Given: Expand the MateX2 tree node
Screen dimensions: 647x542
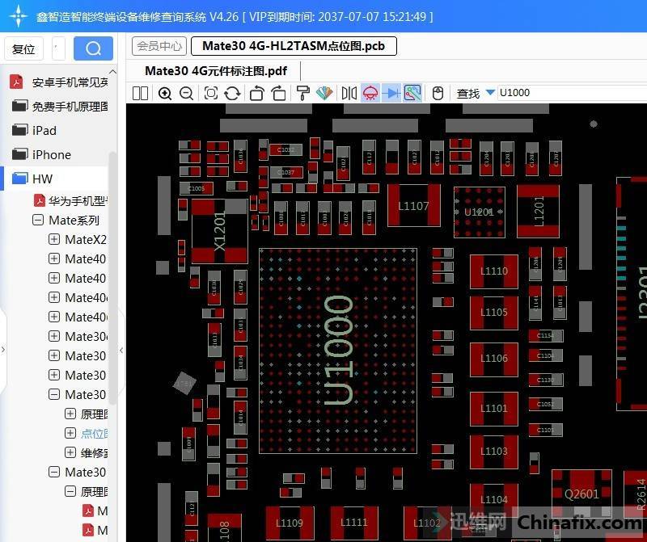Looking at the screenshot, I should click(x=54, y=240).
